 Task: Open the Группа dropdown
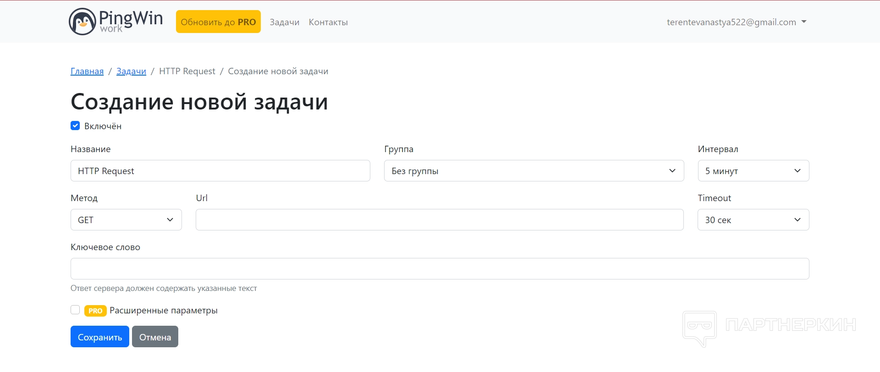tap(534, 171)
